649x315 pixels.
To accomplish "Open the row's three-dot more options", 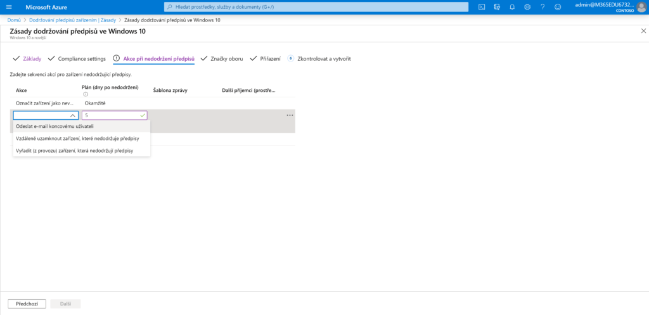I will pyautogui.click(x=290, y=115).
